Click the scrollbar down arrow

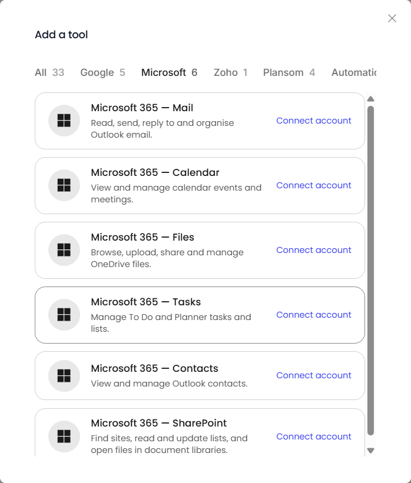(370, 451)
